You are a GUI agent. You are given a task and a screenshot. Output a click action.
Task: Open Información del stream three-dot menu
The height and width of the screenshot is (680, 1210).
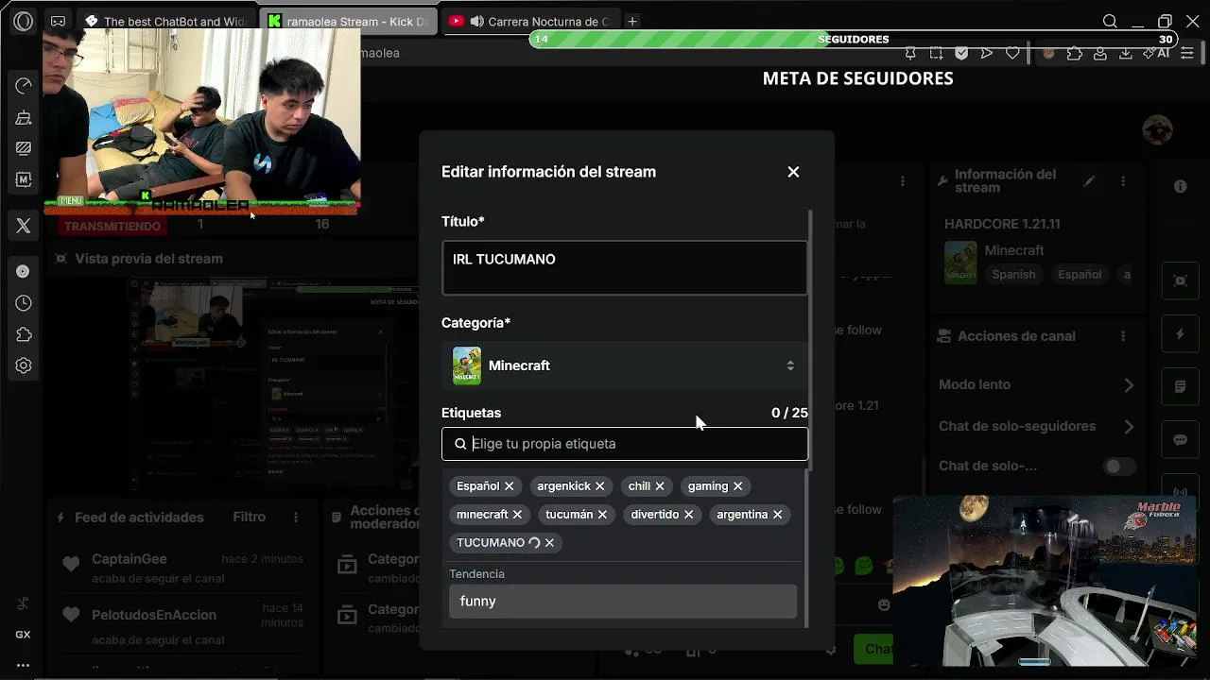(1123, 180)
